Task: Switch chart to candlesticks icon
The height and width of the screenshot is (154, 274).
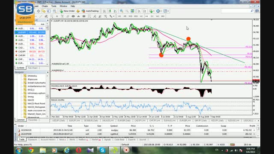Action: 110,11
